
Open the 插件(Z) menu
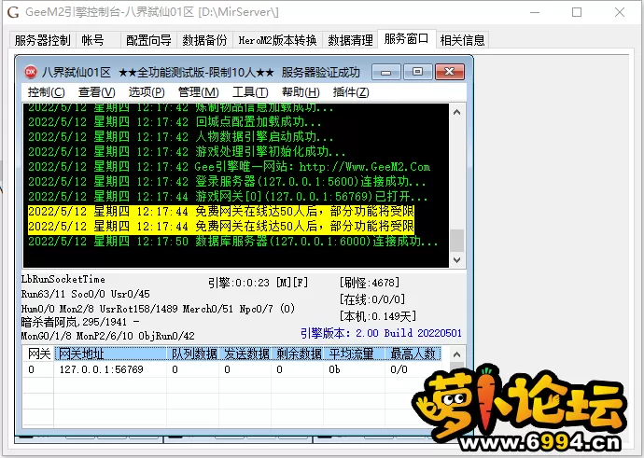pos(351,92)
